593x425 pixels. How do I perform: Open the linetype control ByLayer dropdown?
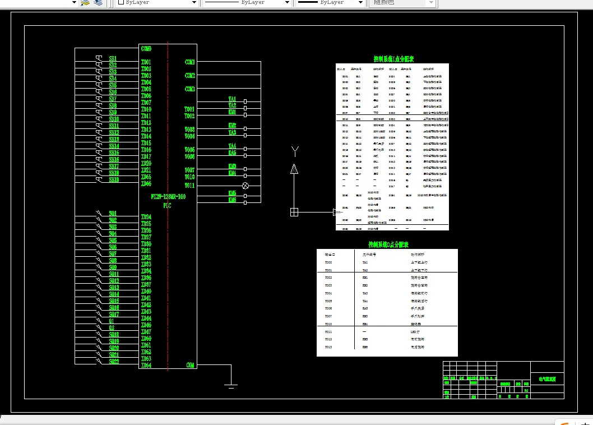pyautogui.click(x=287, y=2)
